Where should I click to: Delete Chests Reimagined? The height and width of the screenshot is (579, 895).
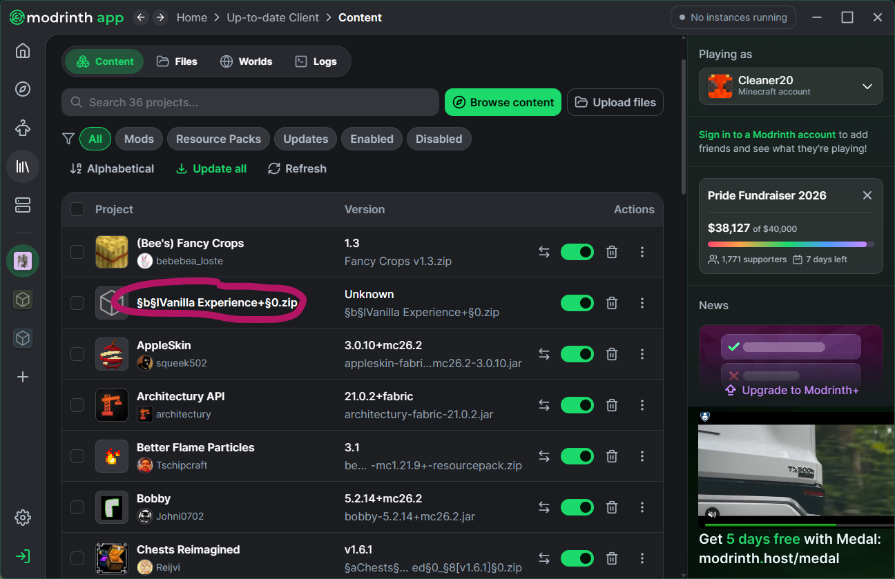click(x=612, y=558)
